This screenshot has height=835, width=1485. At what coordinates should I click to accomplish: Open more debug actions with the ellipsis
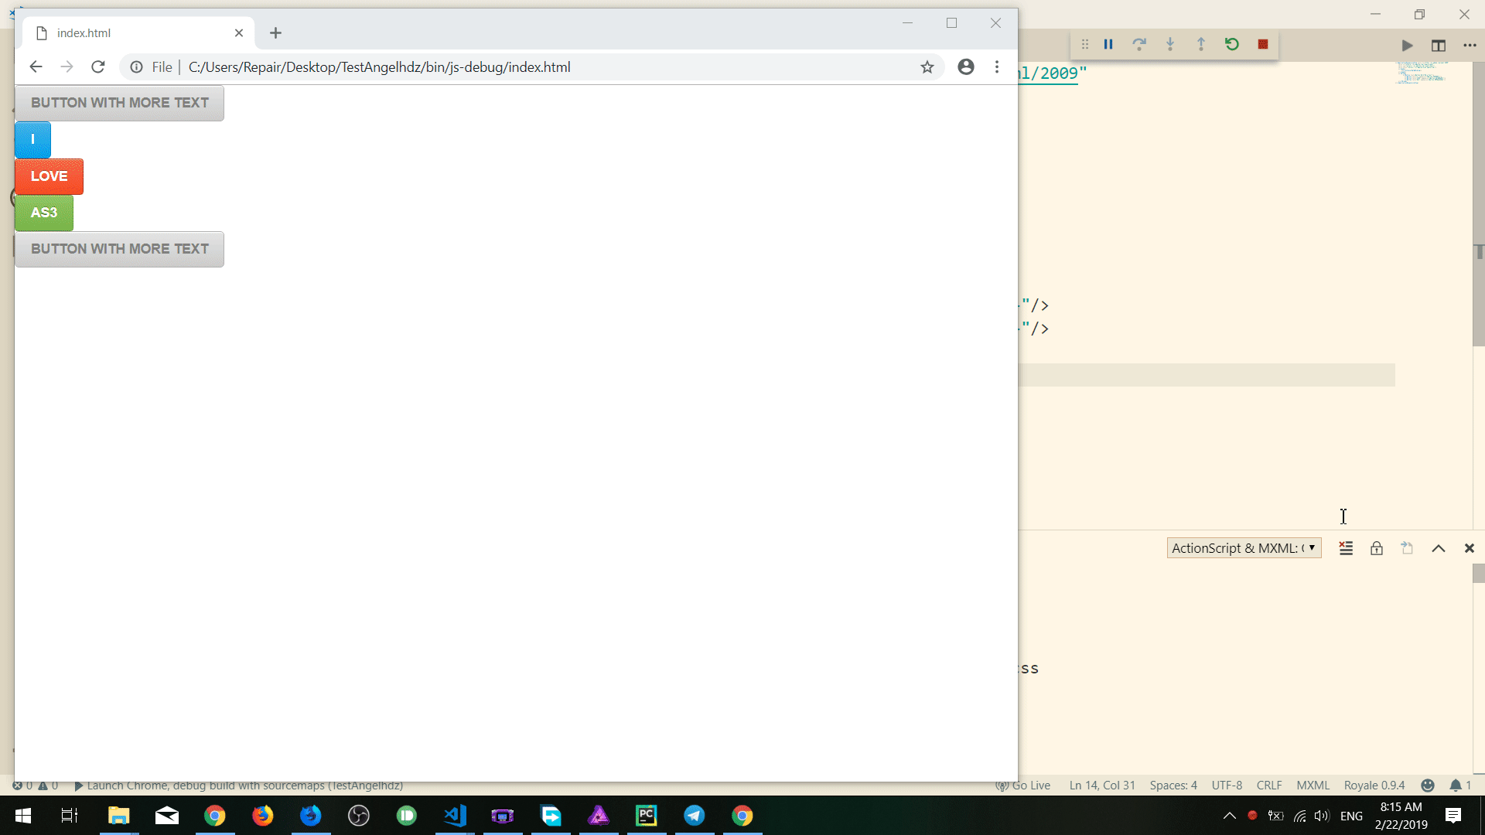(1470, 45)
